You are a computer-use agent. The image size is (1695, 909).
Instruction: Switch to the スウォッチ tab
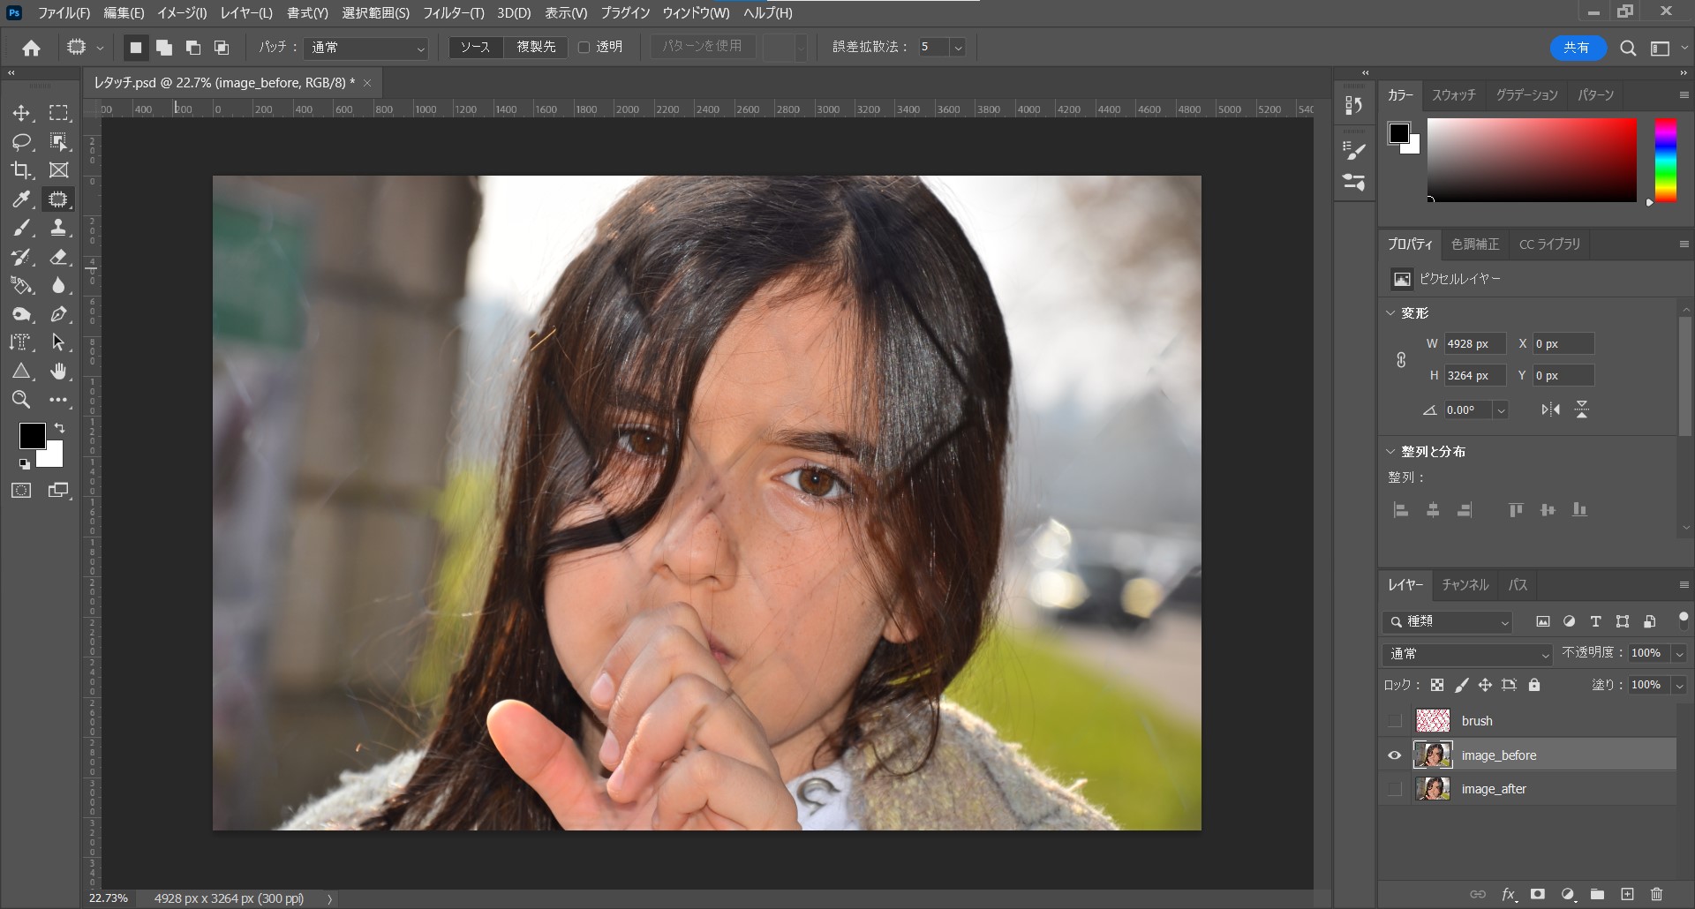1454,95
